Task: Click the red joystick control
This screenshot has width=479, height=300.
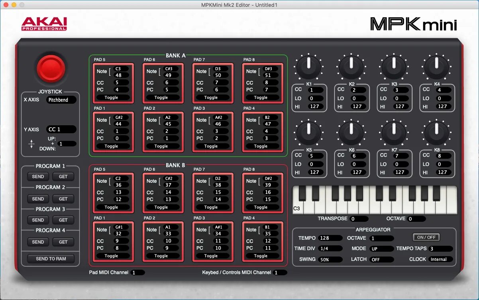Action: pyautogui.click(x=51, y=68)
